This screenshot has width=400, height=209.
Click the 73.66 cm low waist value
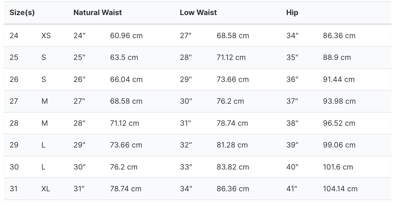coord(233,79)
